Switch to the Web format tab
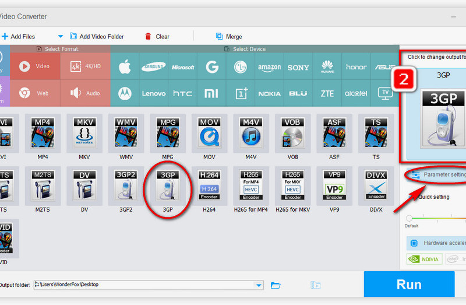 (35, 93)
